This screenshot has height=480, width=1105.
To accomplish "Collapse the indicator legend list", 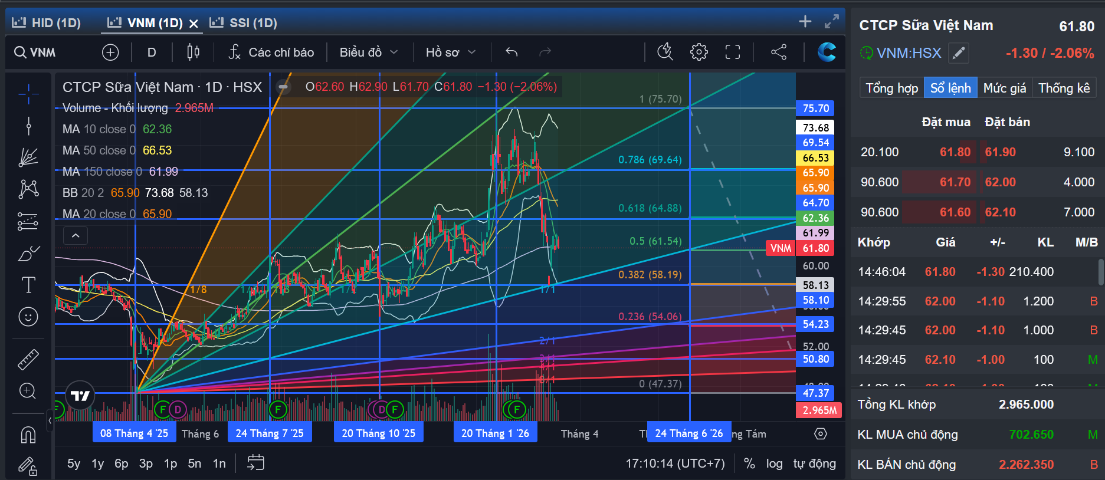I will [x=76, y=236].
